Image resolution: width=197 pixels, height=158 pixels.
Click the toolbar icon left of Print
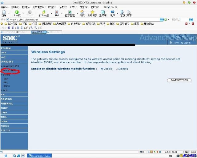coord(122,12)
